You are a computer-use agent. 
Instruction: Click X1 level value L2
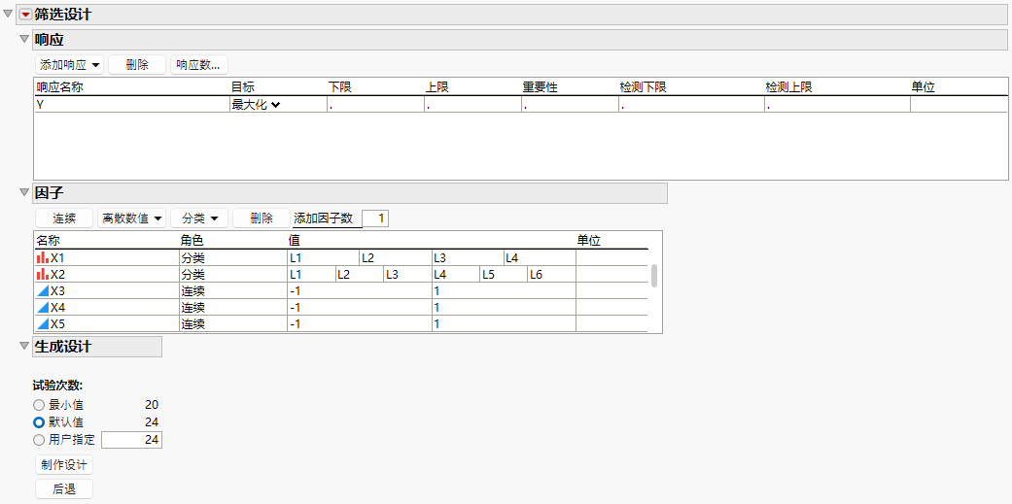396,258
